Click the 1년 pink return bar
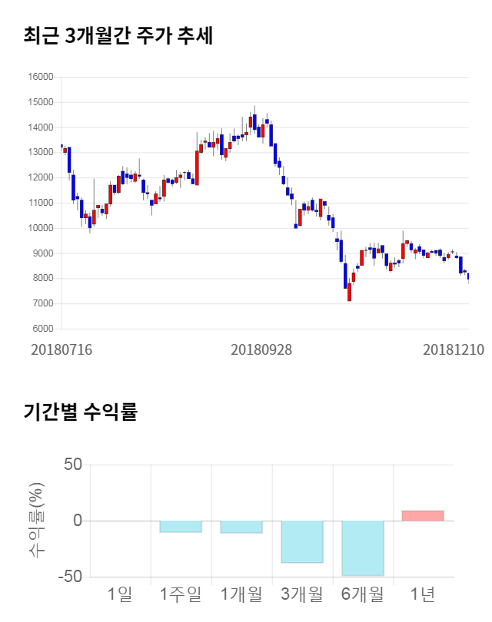492x622 pixels. click(x=423, y=516)
